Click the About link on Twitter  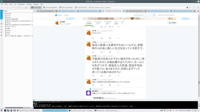(66, 15)
